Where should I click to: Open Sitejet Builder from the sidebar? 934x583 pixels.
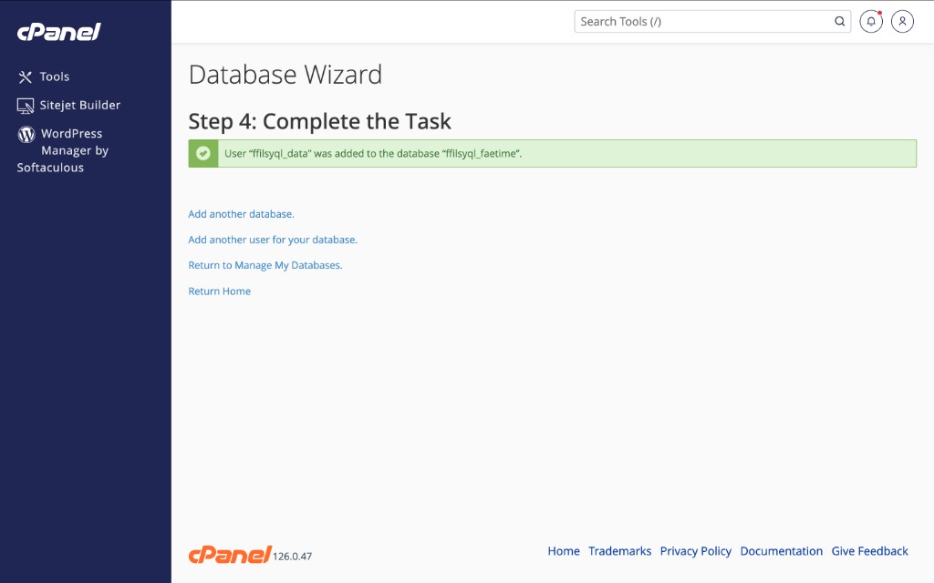[80, 106]
